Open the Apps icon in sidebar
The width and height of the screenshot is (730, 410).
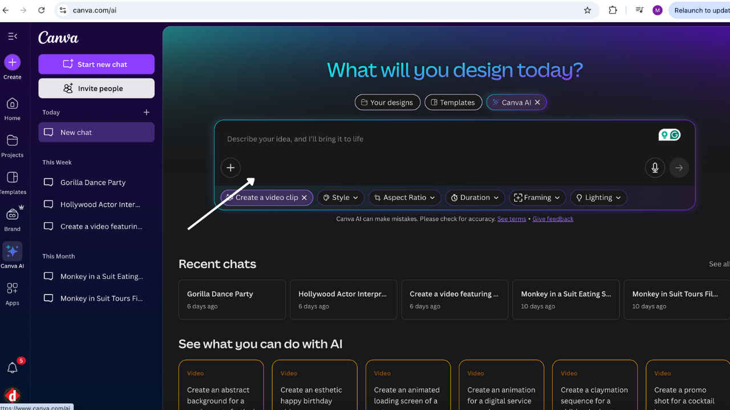13,288
